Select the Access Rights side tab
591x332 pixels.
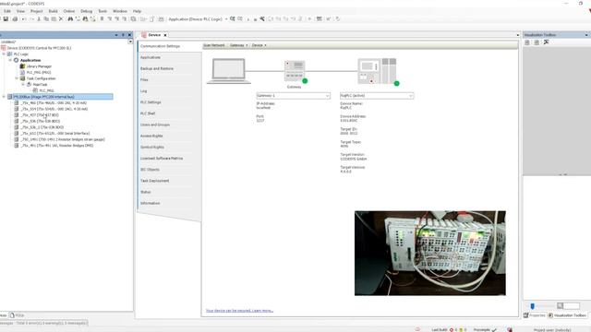[151, 136]
